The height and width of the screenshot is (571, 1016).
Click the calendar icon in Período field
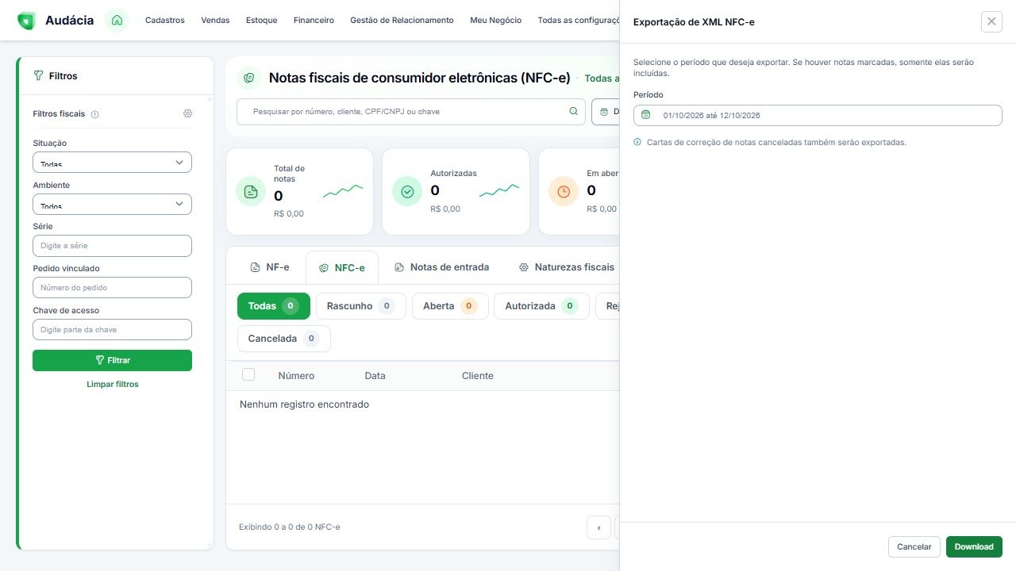tap(645, 115)
